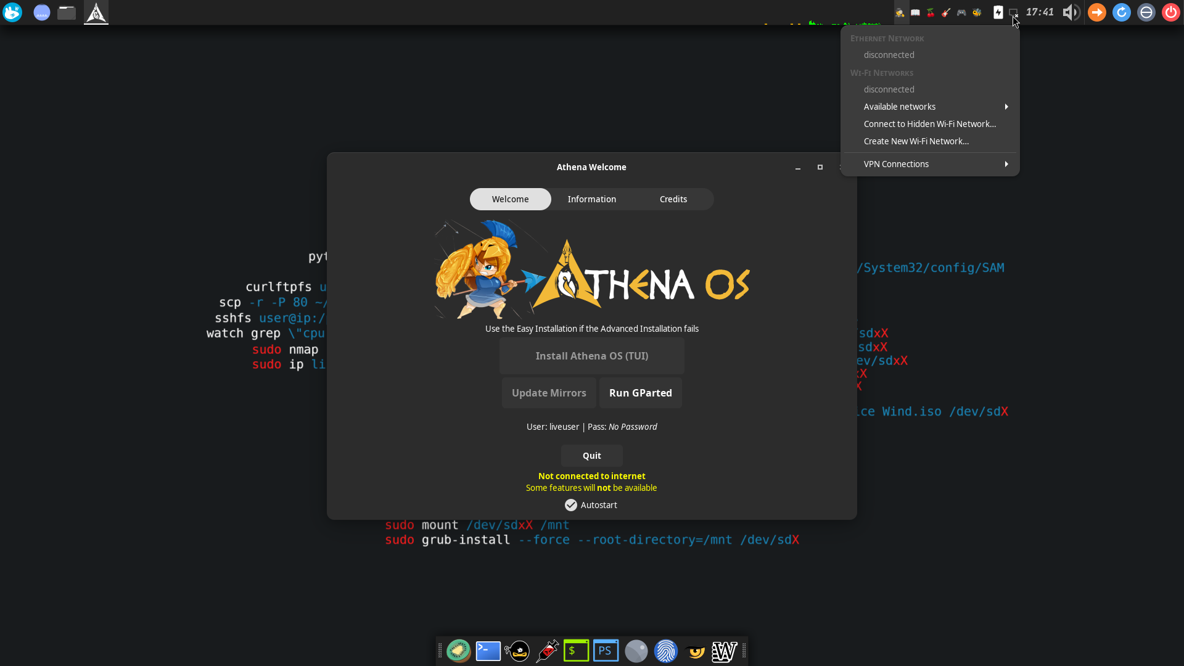1184x666 pixels.
Task: Click 'User: liveuser | Pass: No Password' text
Action: (592, 427)
